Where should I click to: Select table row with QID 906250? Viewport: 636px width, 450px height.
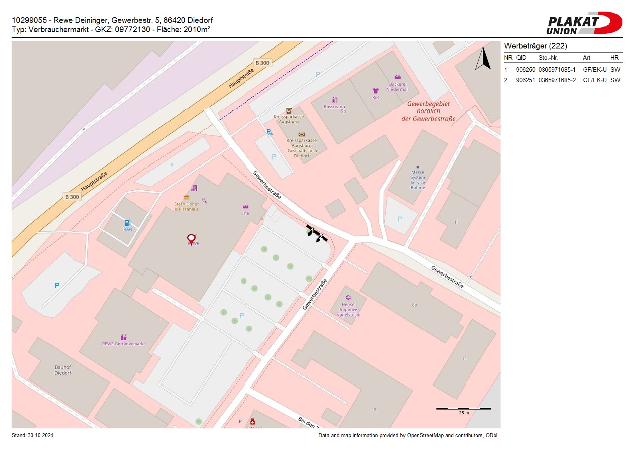point(562,70)
